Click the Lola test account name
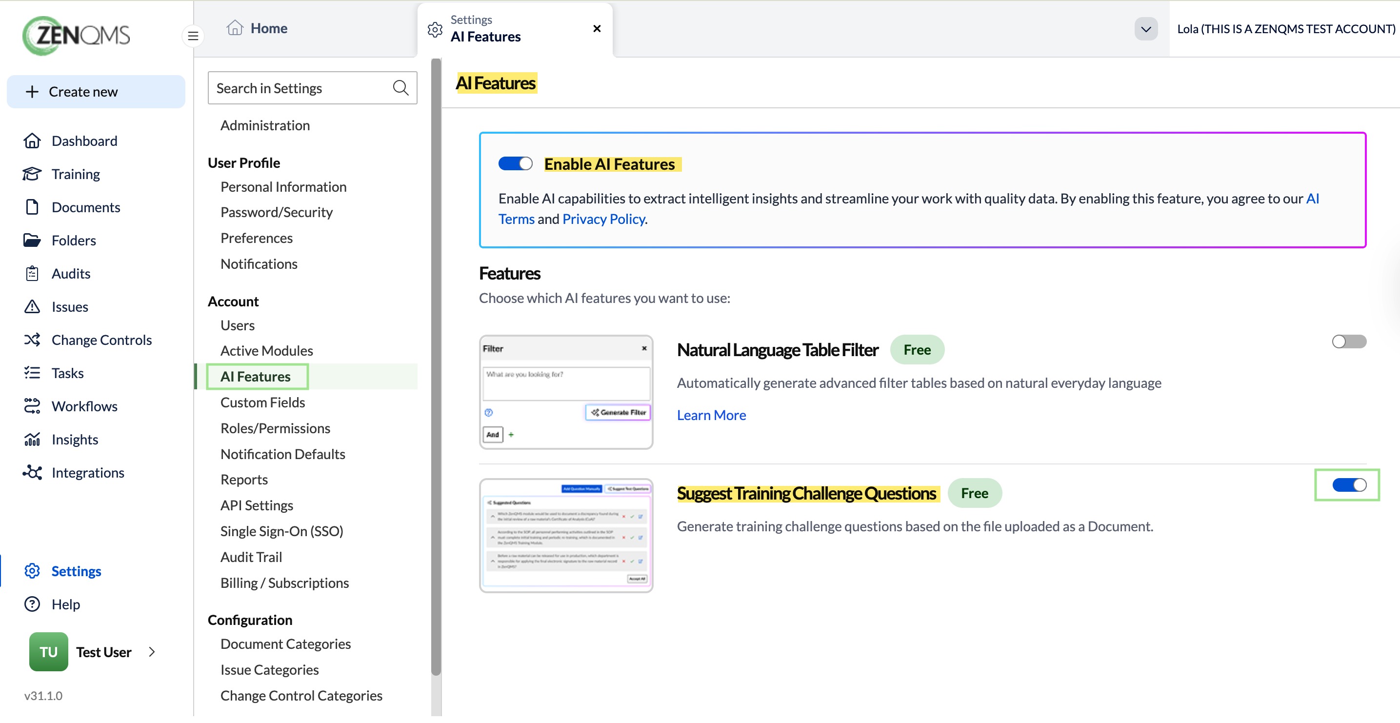This screenshot has width=1400, height=723. pyautogui.click(x=1285, y=29)
